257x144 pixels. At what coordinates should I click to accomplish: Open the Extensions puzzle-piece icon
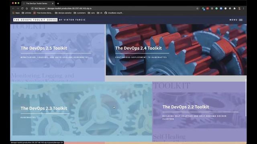point(235,8)
